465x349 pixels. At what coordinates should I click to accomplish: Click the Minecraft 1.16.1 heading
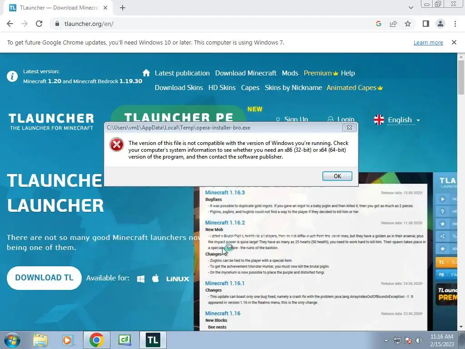(x=225, y=283)
